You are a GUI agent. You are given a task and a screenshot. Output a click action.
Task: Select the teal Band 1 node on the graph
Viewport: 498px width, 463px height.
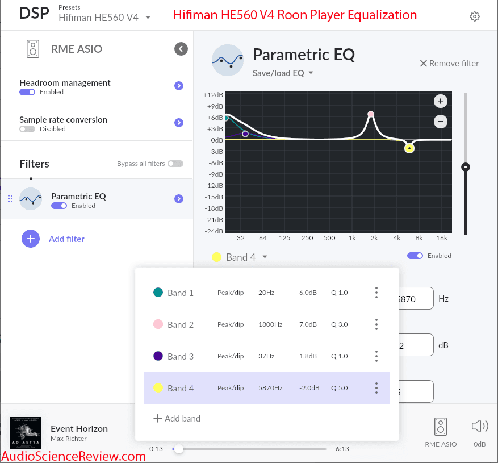pos(227,118)
